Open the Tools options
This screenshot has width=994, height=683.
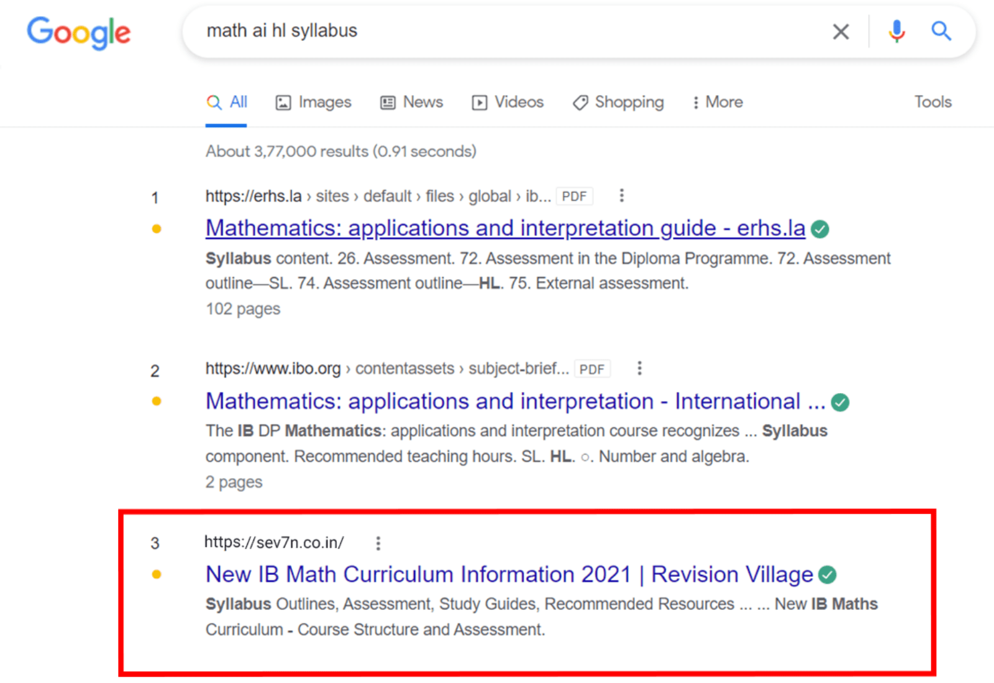(932, 102)
